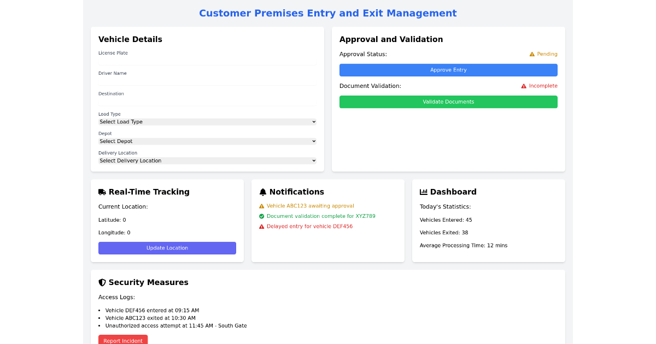
Task: Expand the Delivery Location dropdown
Action: [x=207, y=160]
